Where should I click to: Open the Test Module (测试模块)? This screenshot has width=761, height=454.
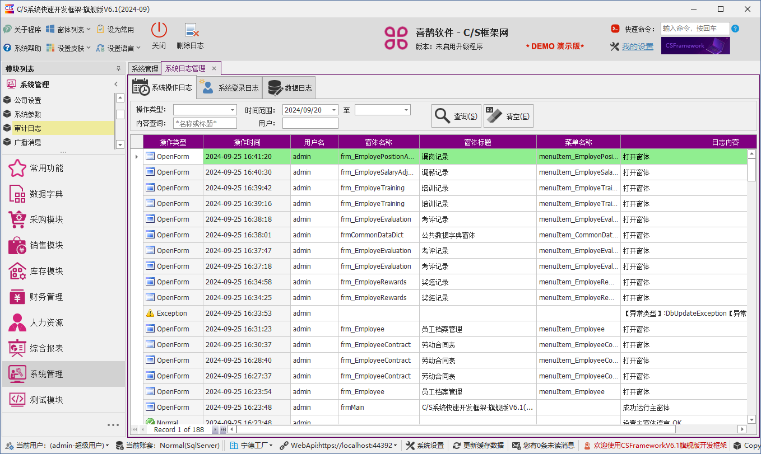[x=64, y=400]
